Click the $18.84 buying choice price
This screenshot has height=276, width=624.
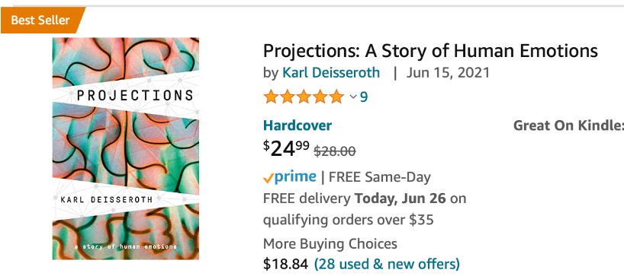pyautogui.click(x=285, y=263)
